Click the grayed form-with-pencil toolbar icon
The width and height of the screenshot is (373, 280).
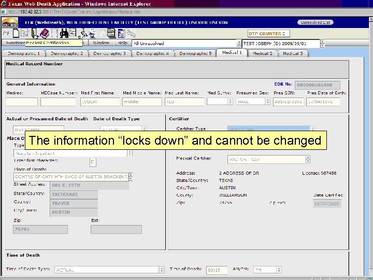pyautogui.click(x=25, y=33)
